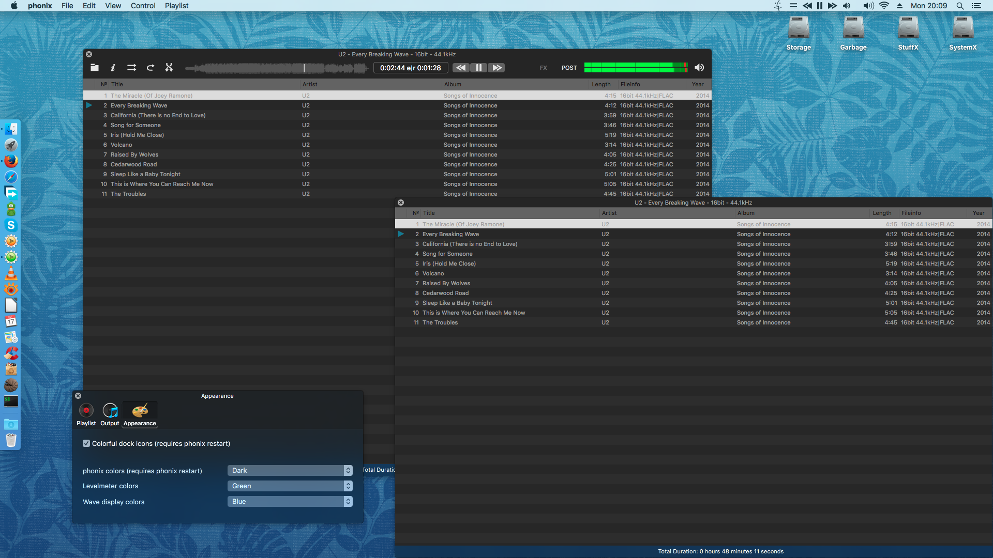993x558 pixels.
Task: Seek within the waveform display
Action: coord(276,68)
